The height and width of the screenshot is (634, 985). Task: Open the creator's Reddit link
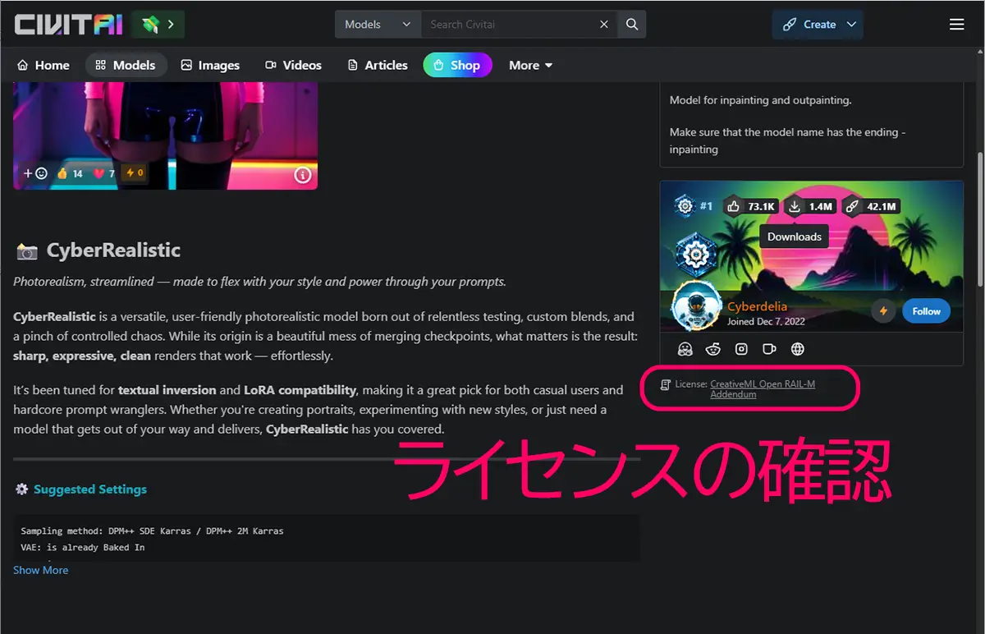click(x=713, y=349)
